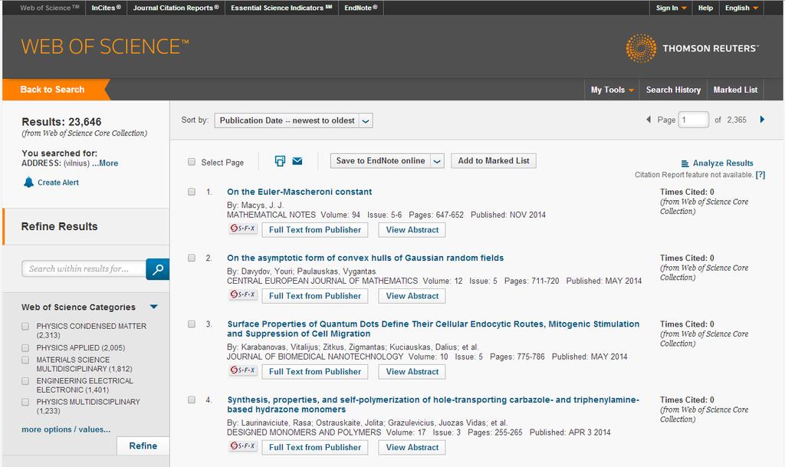785x467 pixels.
Task: Click the email results envelope icon
Action: tap(297, 161)
